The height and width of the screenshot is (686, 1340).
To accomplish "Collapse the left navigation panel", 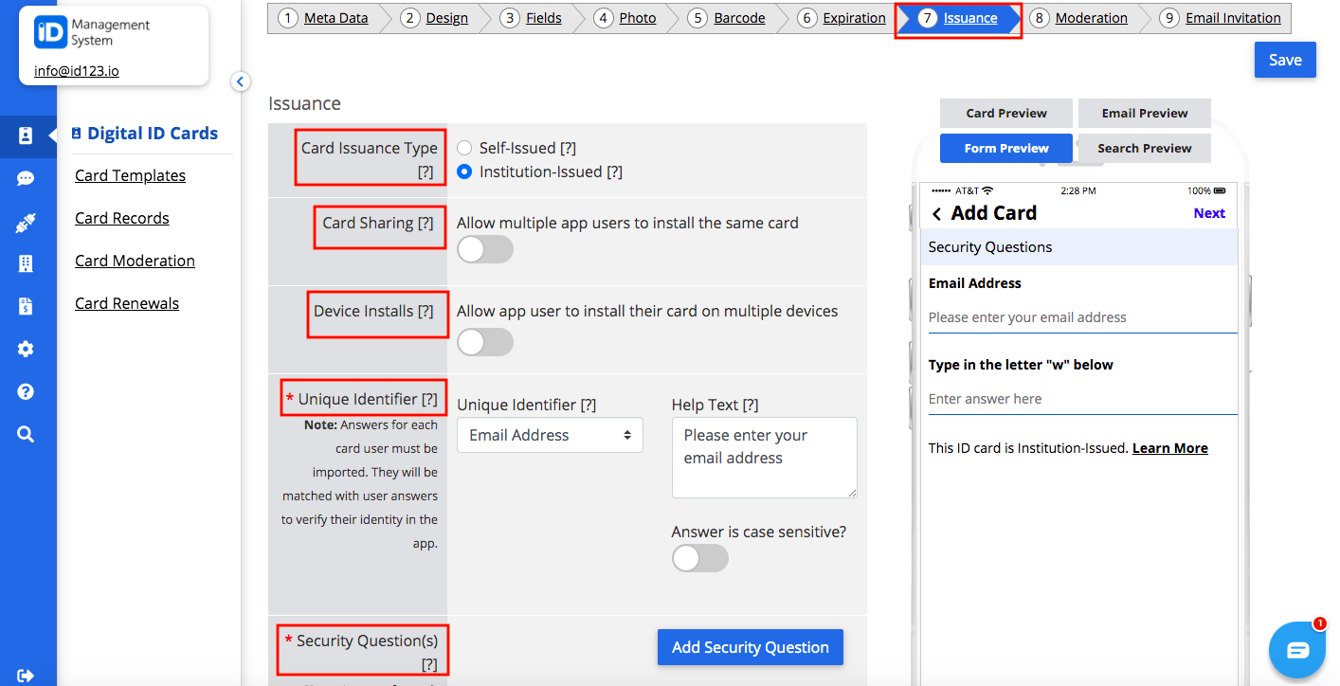I will [240, 81].
